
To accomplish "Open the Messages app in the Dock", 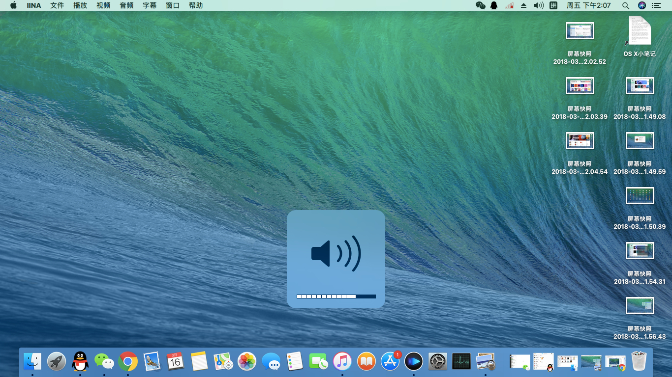I will pyautogui.click(x=271, y=362).
